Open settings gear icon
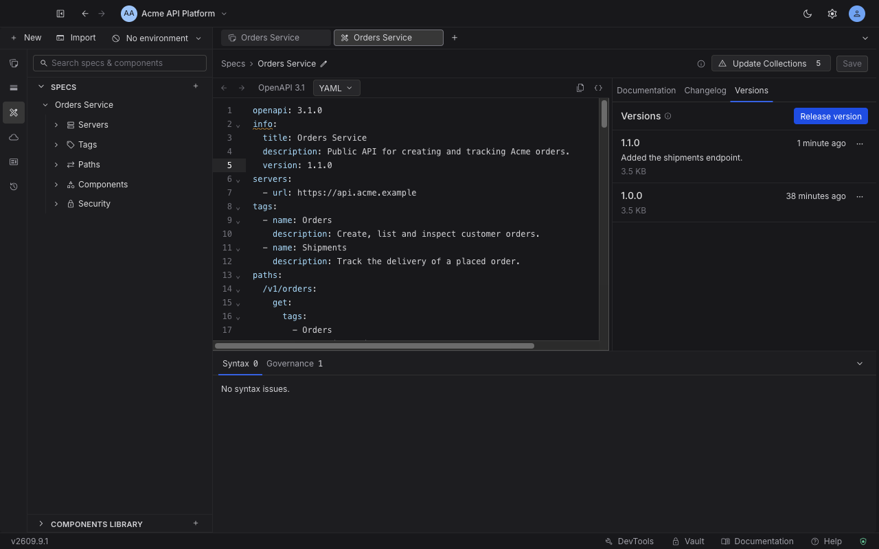The image size is (879, 549). (x=832, y=14)
